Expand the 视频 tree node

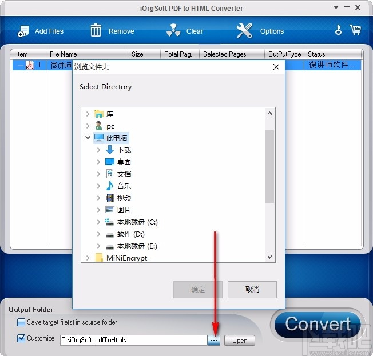coord(99,198)
